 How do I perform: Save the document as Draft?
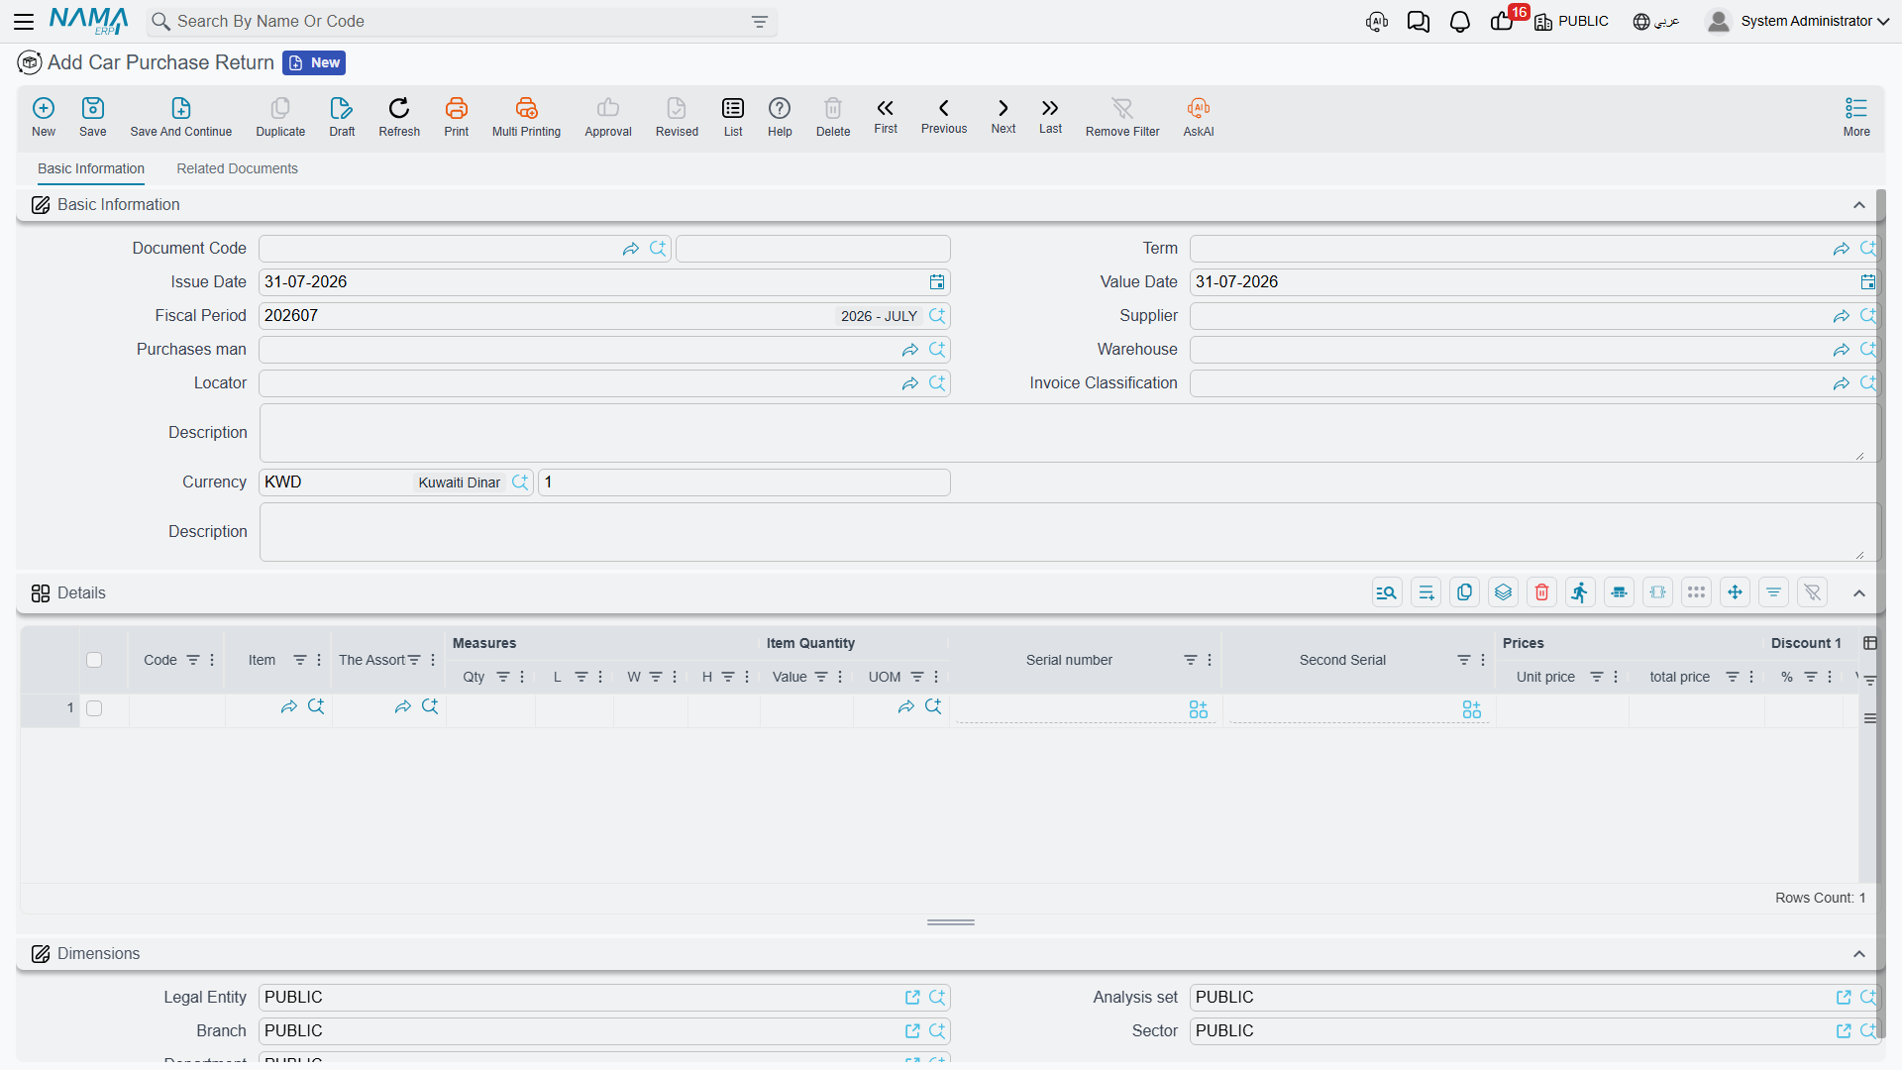(342, 117)
